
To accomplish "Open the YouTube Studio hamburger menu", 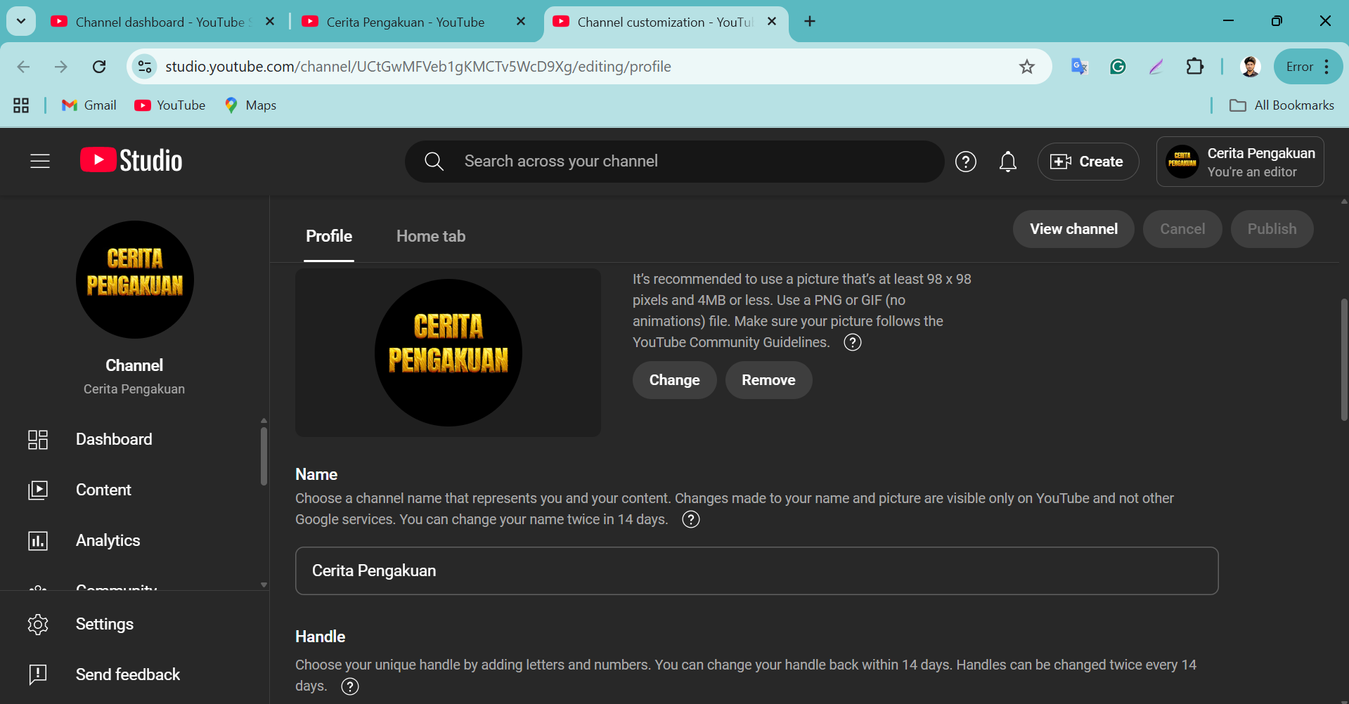I will tap(39, 161).
